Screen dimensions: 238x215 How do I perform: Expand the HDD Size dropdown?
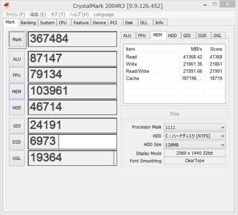[195, 145]
